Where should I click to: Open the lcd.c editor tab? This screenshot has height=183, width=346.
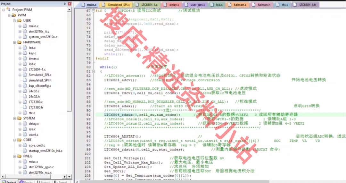coord(217,4)
